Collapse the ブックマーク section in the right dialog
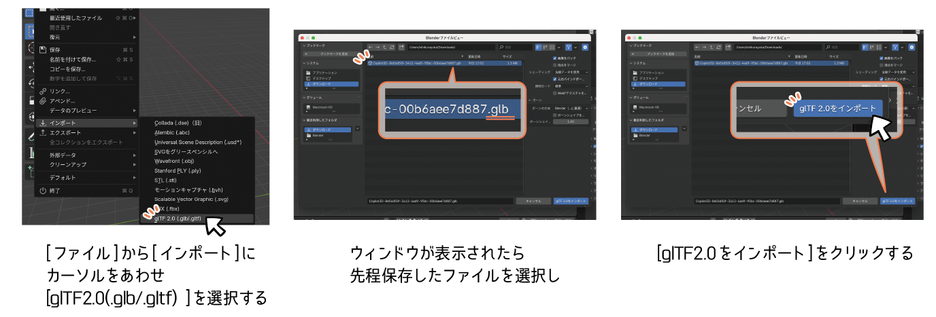The image size is (936, 317). [x=631, y=45]
